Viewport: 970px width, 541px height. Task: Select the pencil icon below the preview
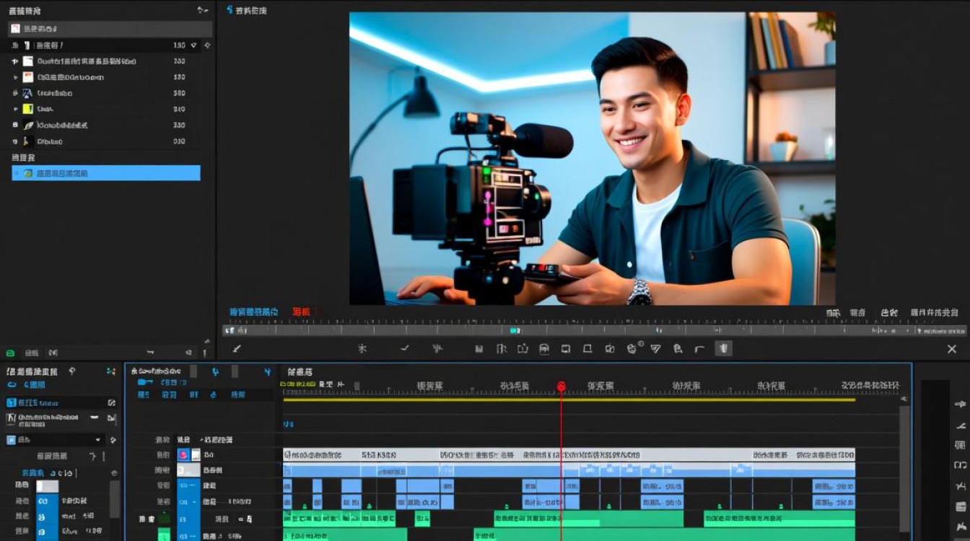click(x=236, y=348)
